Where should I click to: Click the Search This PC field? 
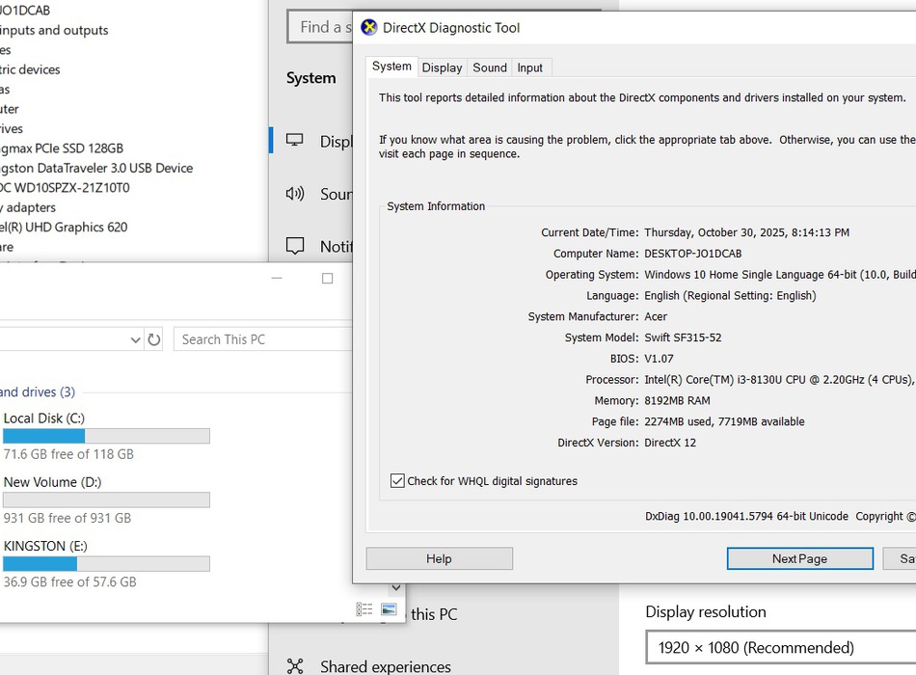click(262, 339)
